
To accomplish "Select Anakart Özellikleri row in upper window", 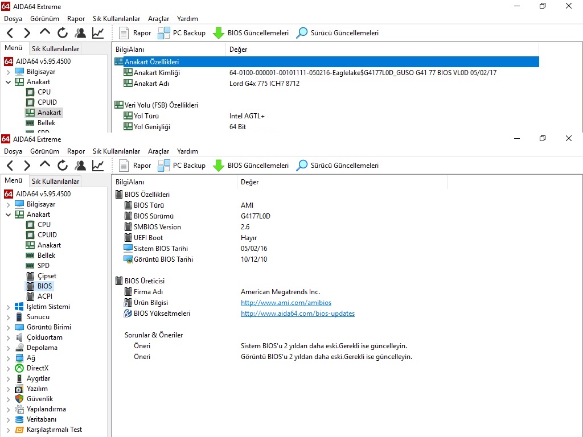I will point(326,61).
